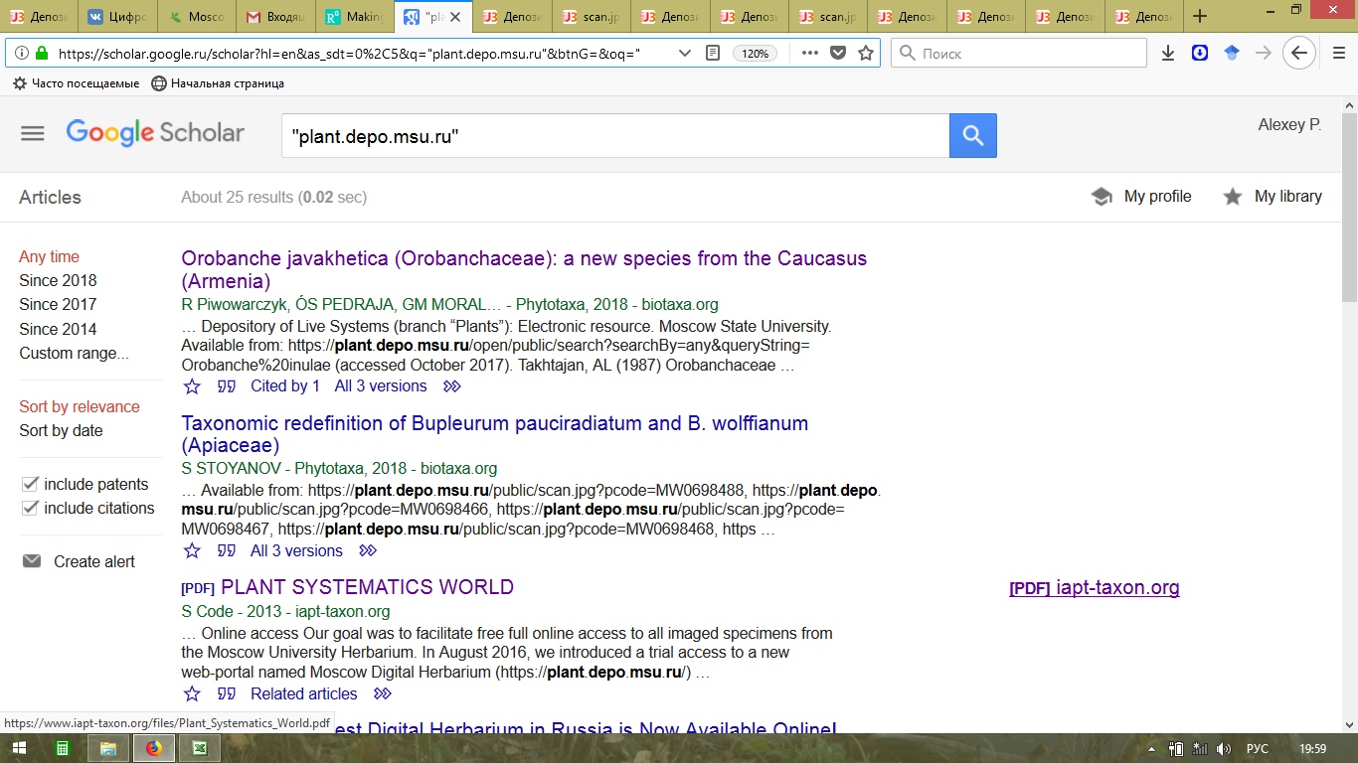The height and width of the screenshot is (763, 1358).
Task: Open Orobanche javakhetica article title
Action: 524,269
